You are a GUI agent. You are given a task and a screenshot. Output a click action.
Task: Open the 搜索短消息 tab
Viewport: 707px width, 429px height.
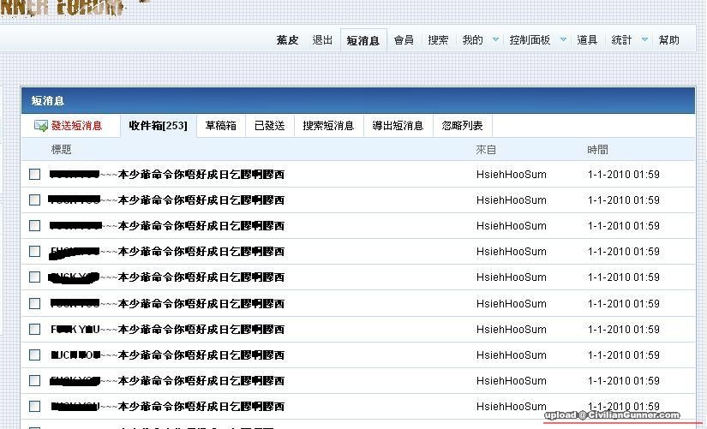coord(328,126)
